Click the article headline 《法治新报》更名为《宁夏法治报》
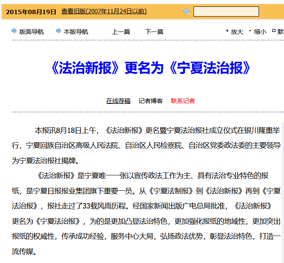 [151, 68]
